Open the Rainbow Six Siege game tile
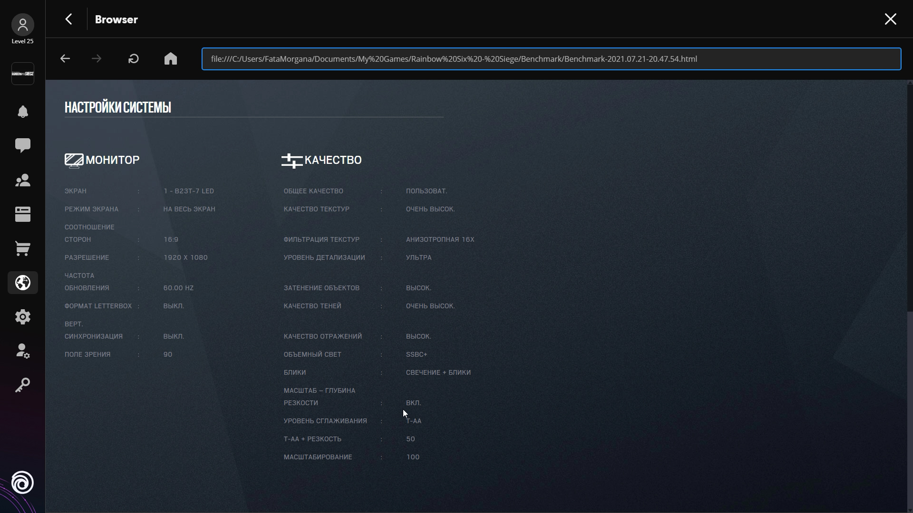Image resolution: width=913 pixels, height=513 pixels. [22, 74]
